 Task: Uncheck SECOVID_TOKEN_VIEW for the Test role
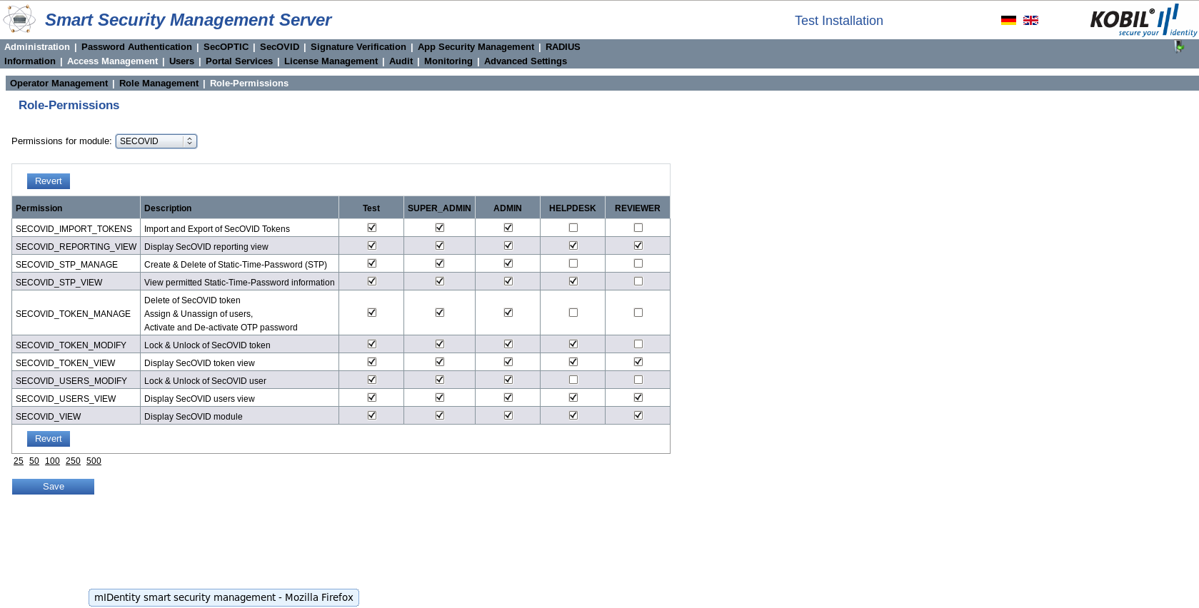coord(372,362)
